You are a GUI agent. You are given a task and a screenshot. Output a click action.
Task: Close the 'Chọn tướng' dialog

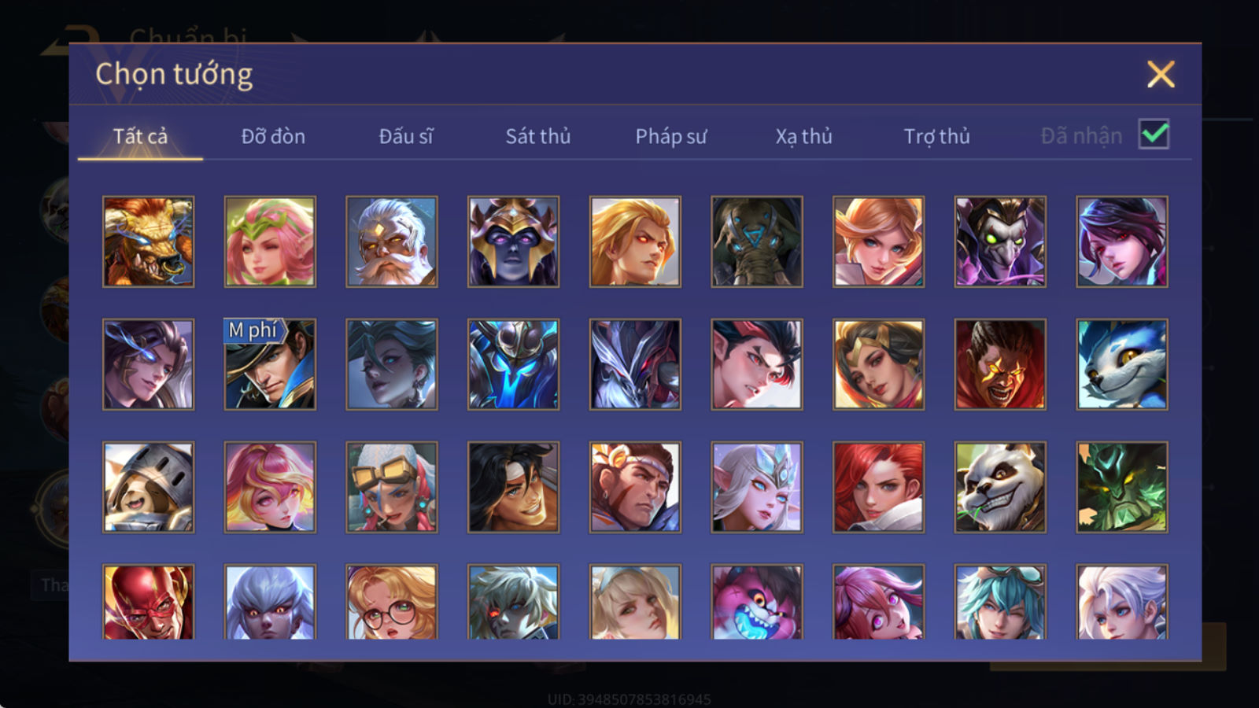(x=1161, y=75)
